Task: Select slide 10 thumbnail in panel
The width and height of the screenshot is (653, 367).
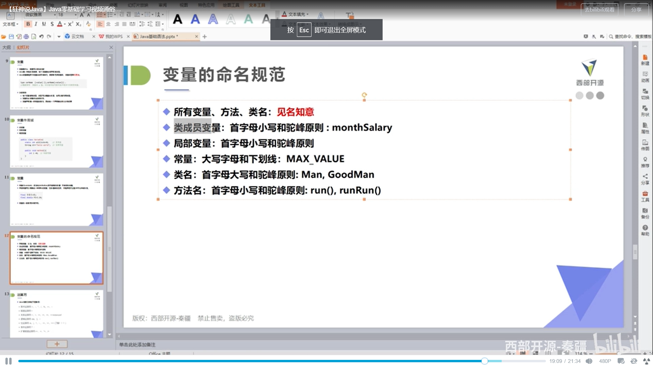Action: pos(56,142)
